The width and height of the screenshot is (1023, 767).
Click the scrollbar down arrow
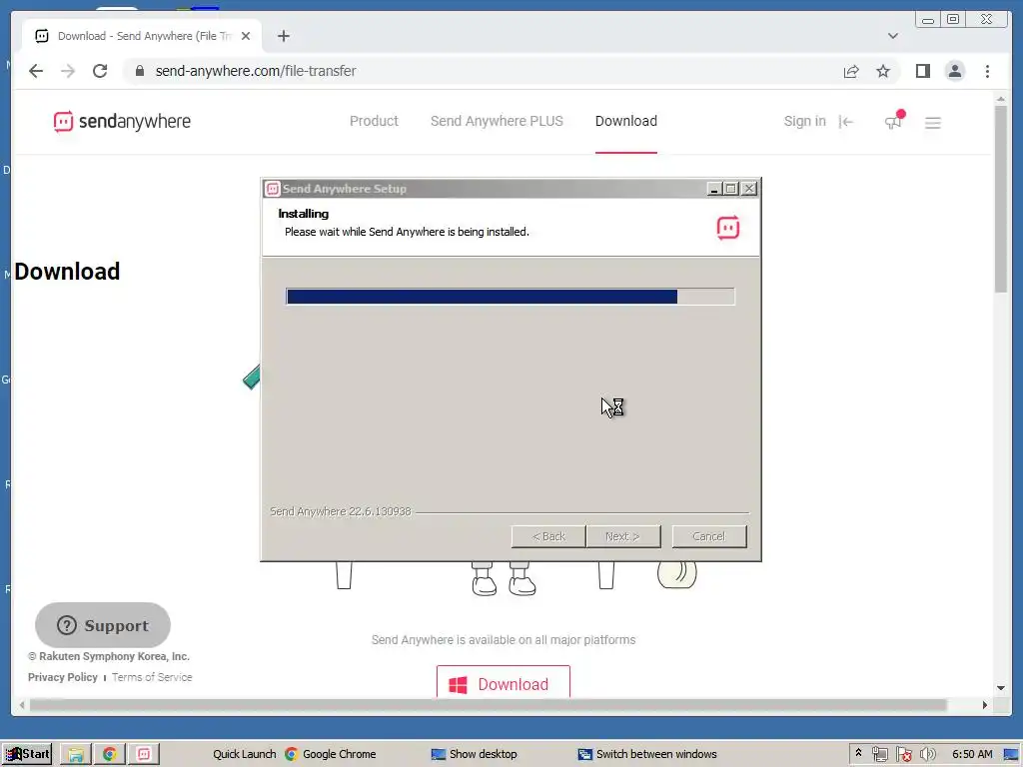(x=1001, y=688)
